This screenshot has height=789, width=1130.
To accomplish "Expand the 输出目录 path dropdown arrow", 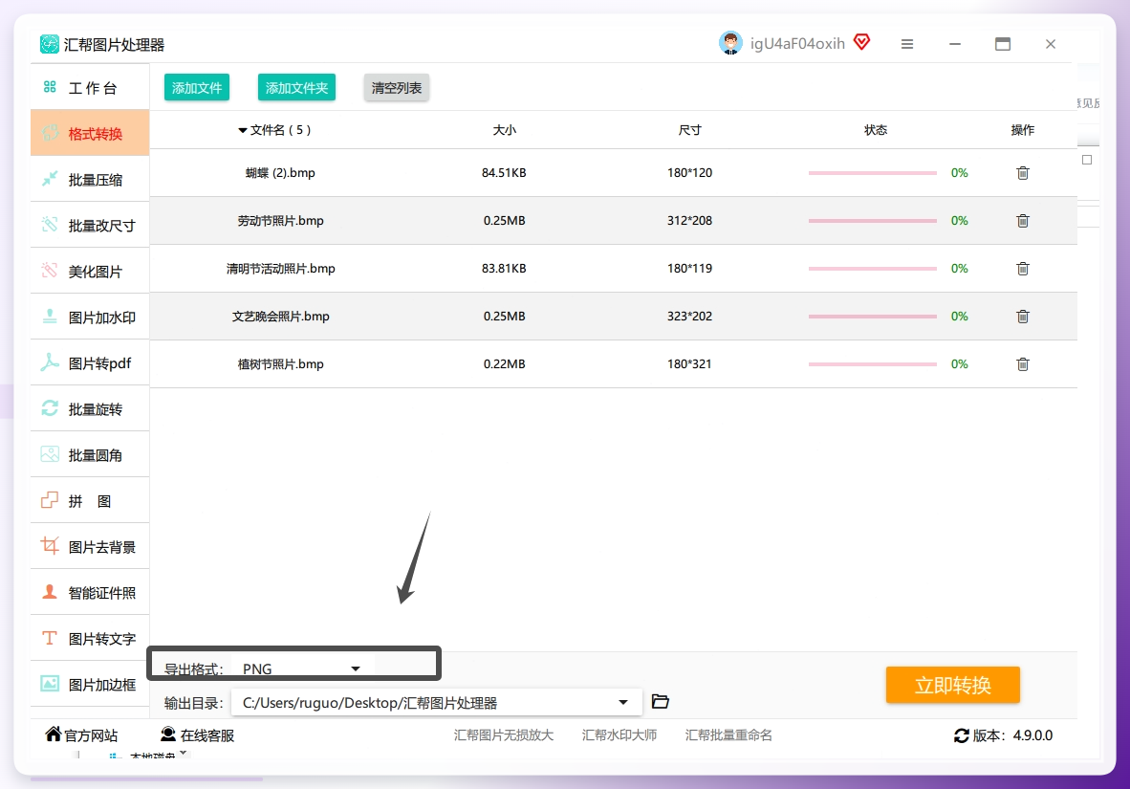I will pos(623,703).
